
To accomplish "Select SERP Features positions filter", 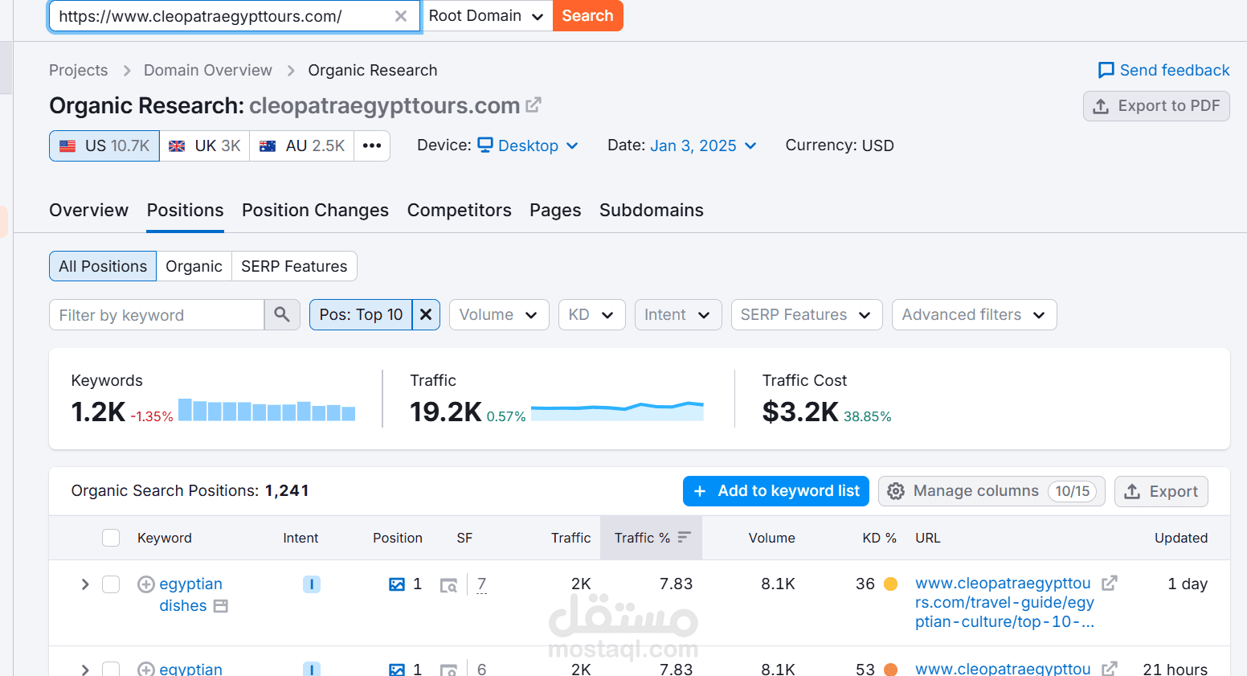I will tap(294, 267).
